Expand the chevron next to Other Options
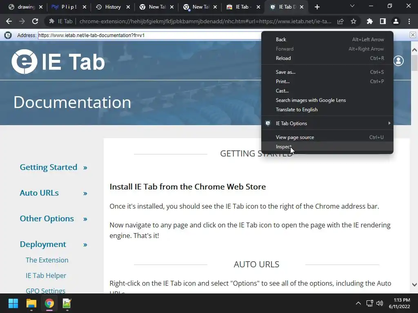418x313 pixels. pos(85,219)
